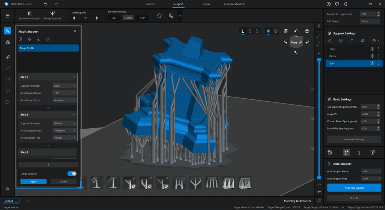Click the undo arrow in the title bar

[45, 4]
